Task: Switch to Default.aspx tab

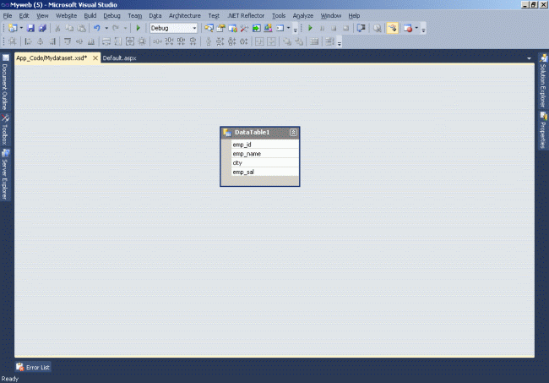Action: [x=119, y=58]
